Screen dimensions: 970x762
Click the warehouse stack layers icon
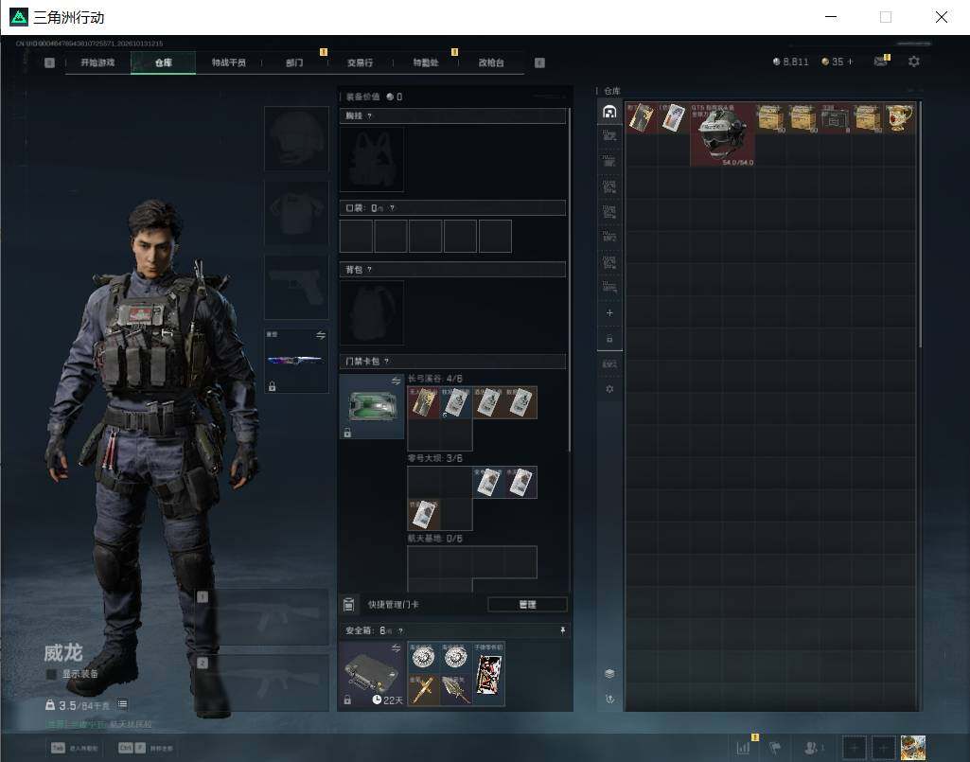coord(609,673)
